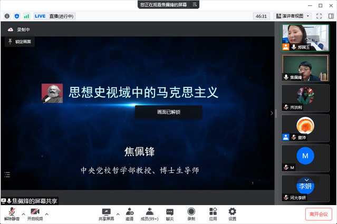Image resolution: width=337 pixels, height=224 pixels.
Task: Click the meeting info icon at top left
Action: tap(7, 16)
